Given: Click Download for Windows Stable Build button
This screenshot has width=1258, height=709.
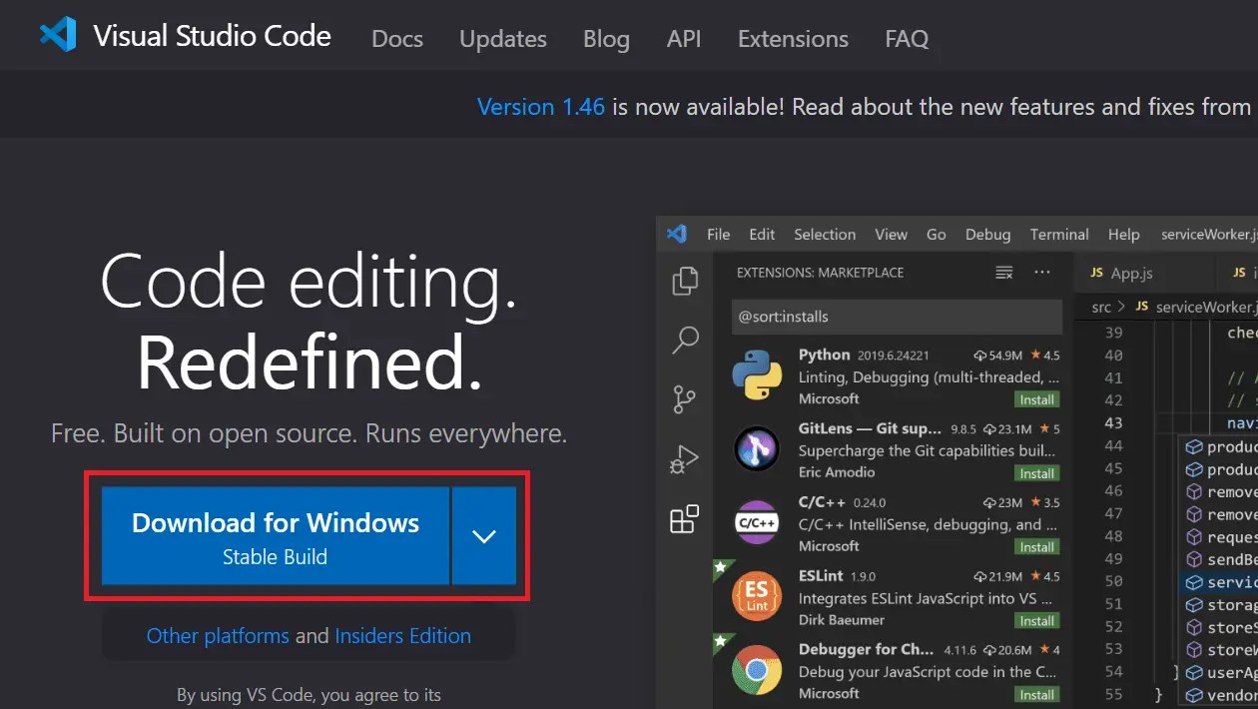Looking at the screenshot, I should [x=276, y=536].
